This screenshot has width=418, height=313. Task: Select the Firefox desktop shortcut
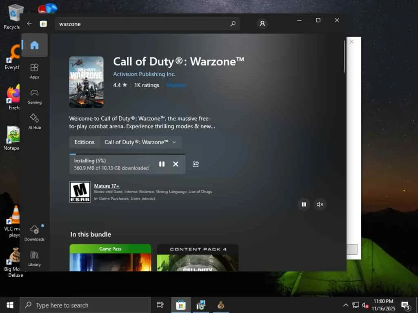pyautogui.click(x=13, y=97)
